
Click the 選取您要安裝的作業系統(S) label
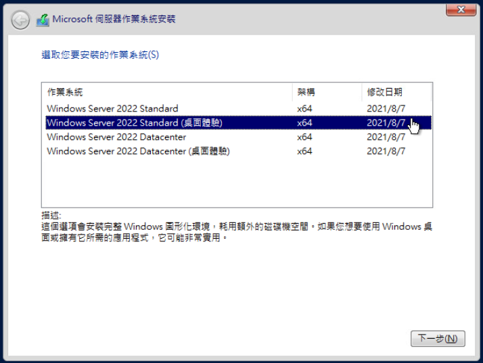(x=100, y=55)
